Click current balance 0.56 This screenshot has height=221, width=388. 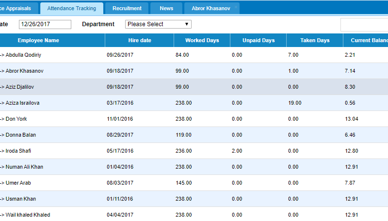(x=350, y=103)
